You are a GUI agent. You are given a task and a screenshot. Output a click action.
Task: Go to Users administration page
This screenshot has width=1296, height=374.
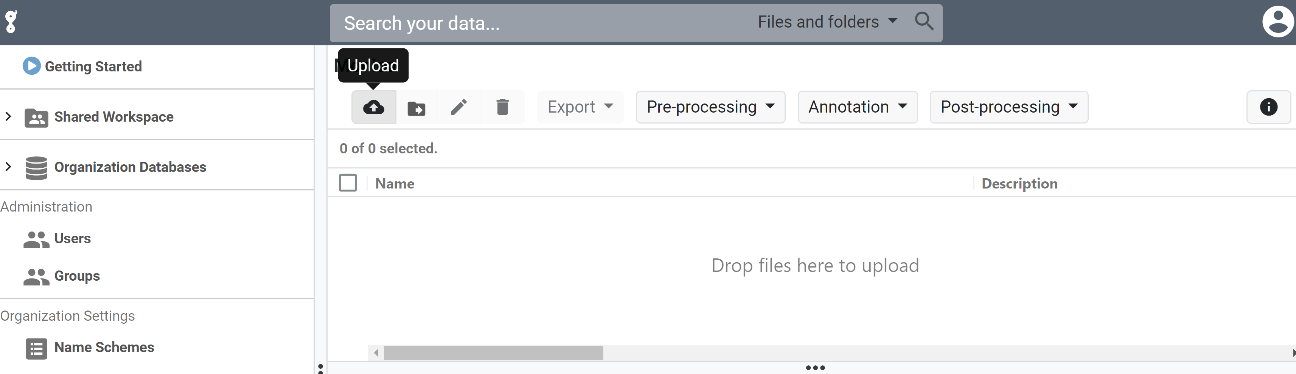[73, 238]
